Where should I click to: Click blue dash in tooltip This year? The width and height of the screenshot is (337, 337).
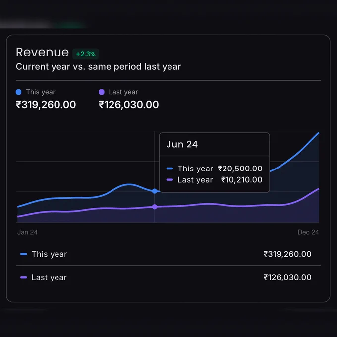pyautogui.click(x=170, y=168)
